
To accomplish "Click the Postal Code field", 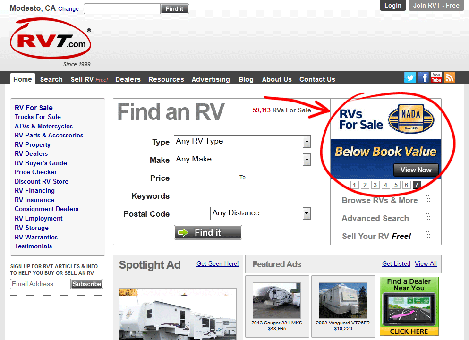I will 191,213.
